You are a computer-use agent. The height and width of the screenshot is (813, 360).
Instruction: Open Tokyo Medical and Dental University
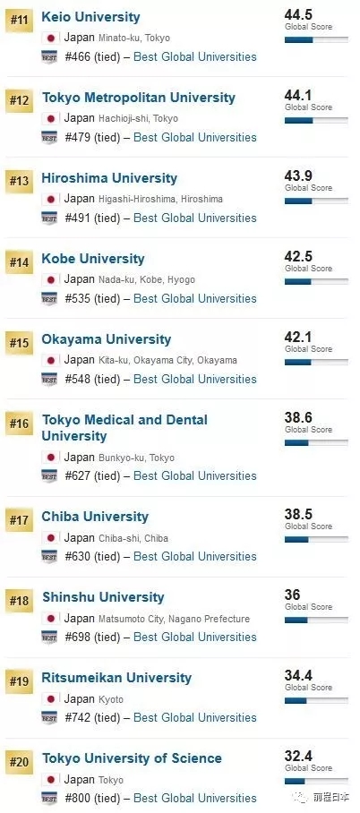[124, 428]
